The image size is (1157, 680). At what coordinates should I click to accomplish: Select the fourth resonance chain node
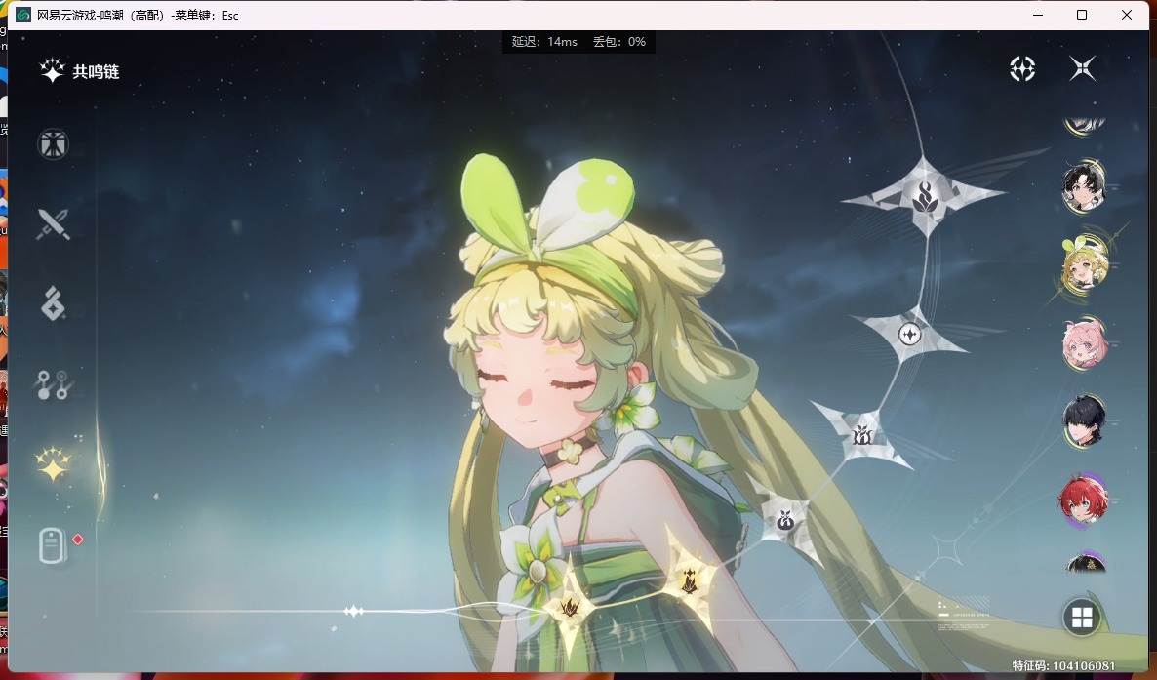[x=862, y=436]
